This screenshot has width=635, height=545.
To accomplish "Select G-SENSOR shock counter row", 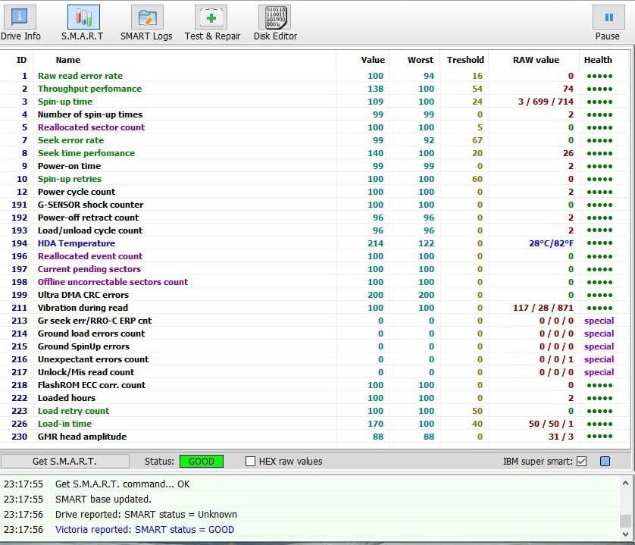I will point(316,205).
